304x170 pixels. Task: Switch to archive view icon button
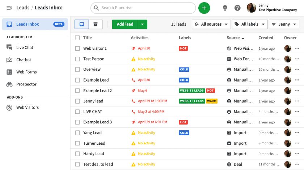[96, 24]
